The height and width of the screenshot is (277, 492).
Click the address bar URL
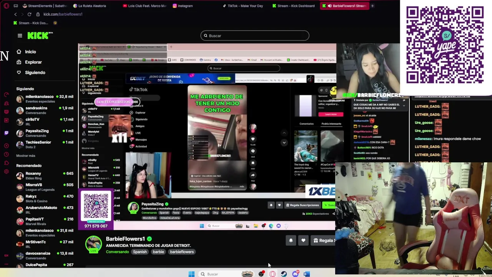click(x=63, y=14)
